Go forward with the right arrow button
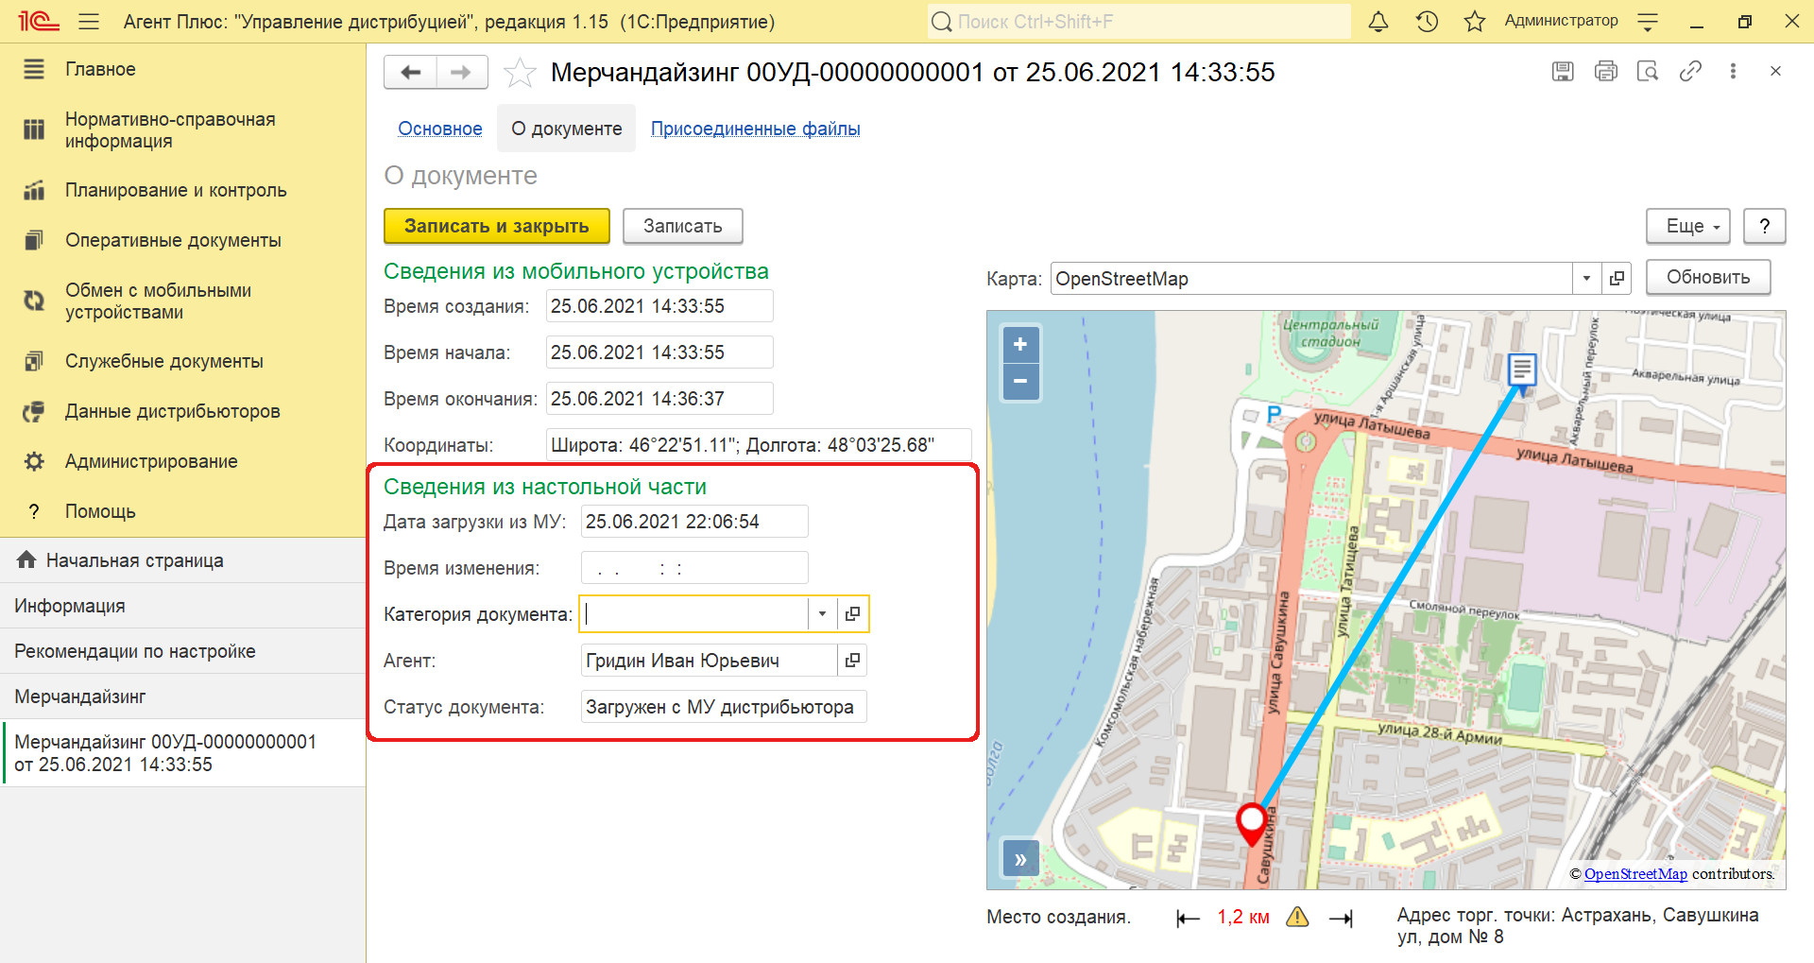This screenshot has height=963, width=1814. click(462, 72)
